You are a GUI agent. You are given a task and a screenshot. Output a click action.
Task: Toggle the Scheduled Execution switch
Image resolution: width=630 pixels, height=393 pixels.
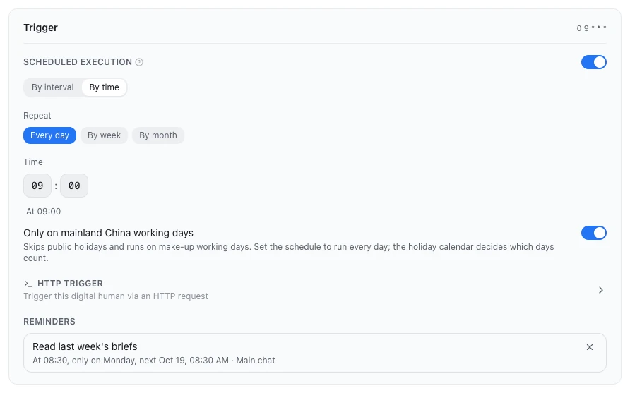(593, 62)
